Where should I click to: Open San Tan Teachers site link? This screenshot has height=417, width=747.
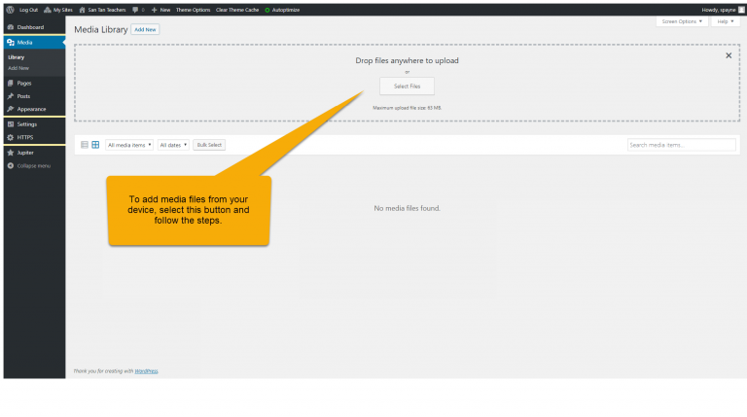(x=102, y=10)
